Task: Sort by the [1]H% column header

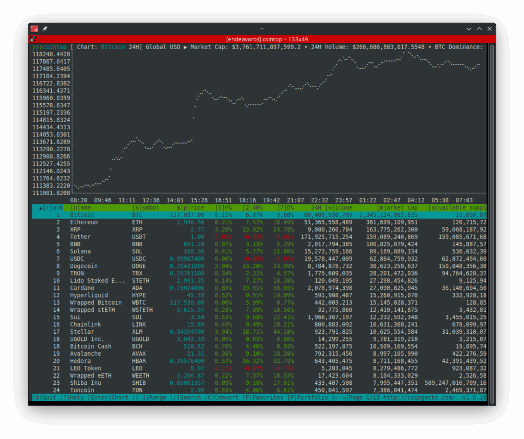Action: [x=223, y=207]
